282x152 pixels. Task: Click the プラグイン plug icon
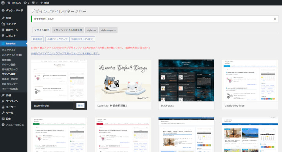[x=3, y=101]
